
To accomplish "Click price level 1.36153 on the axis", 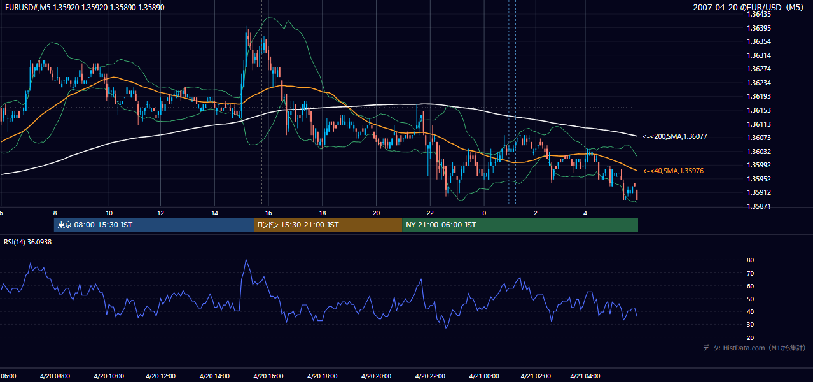I will (x=760, y=110).
